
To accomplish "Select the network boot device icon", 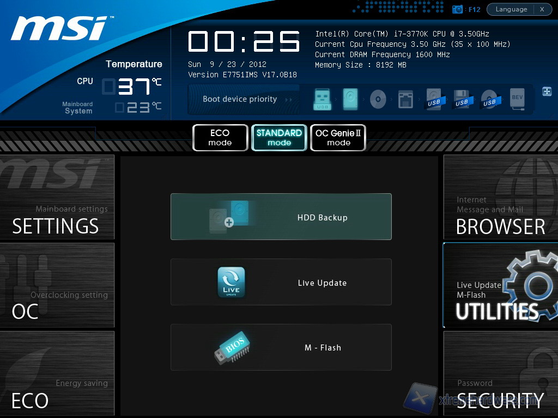I will (x=405, y=100).
